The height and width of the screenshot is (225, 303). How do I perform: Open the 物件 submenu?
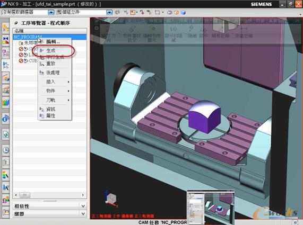[x=55, y=91]
